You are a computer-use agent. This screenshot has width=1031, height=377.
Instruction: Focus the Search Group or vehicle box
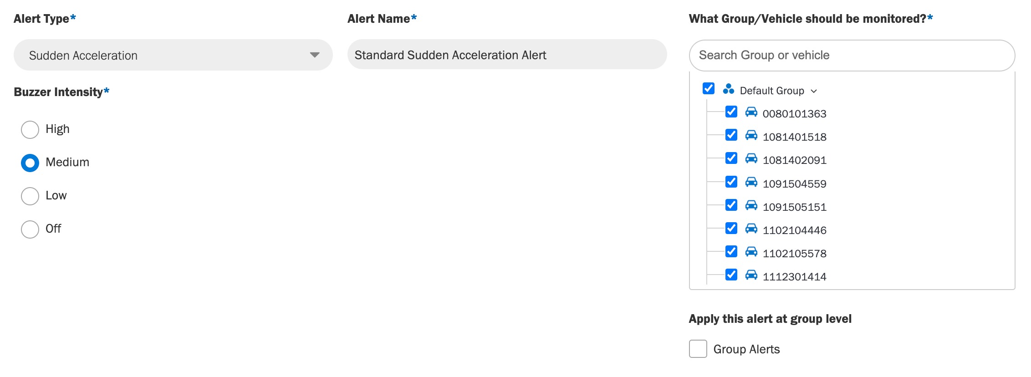click(x=852, y=56)
